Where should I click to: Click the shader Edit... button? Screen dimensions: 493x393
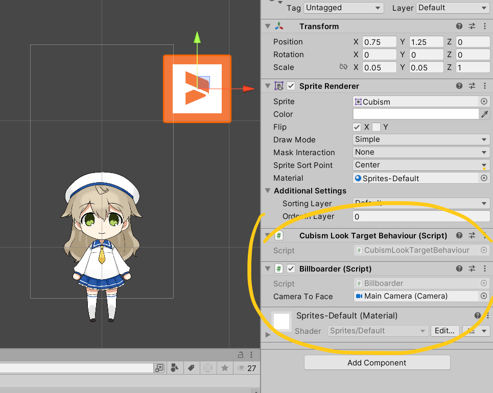(444, 331)
